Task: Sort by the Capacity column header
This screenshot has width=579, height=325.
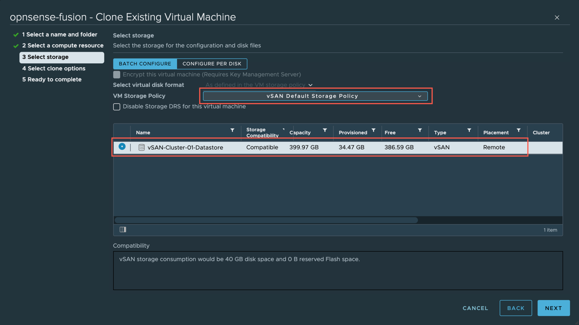Action: click(x=300, y=132)
